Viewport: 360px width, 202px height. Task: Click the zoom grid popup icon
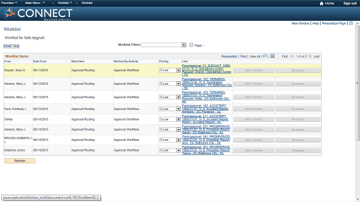tap(265, 56)
